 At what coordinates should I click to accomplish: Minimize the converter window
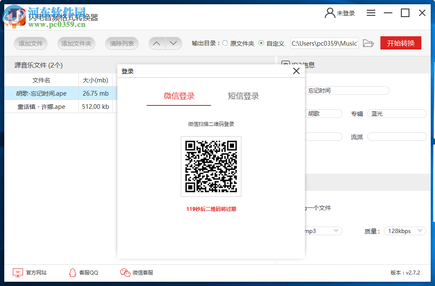[x=388, y=13]
